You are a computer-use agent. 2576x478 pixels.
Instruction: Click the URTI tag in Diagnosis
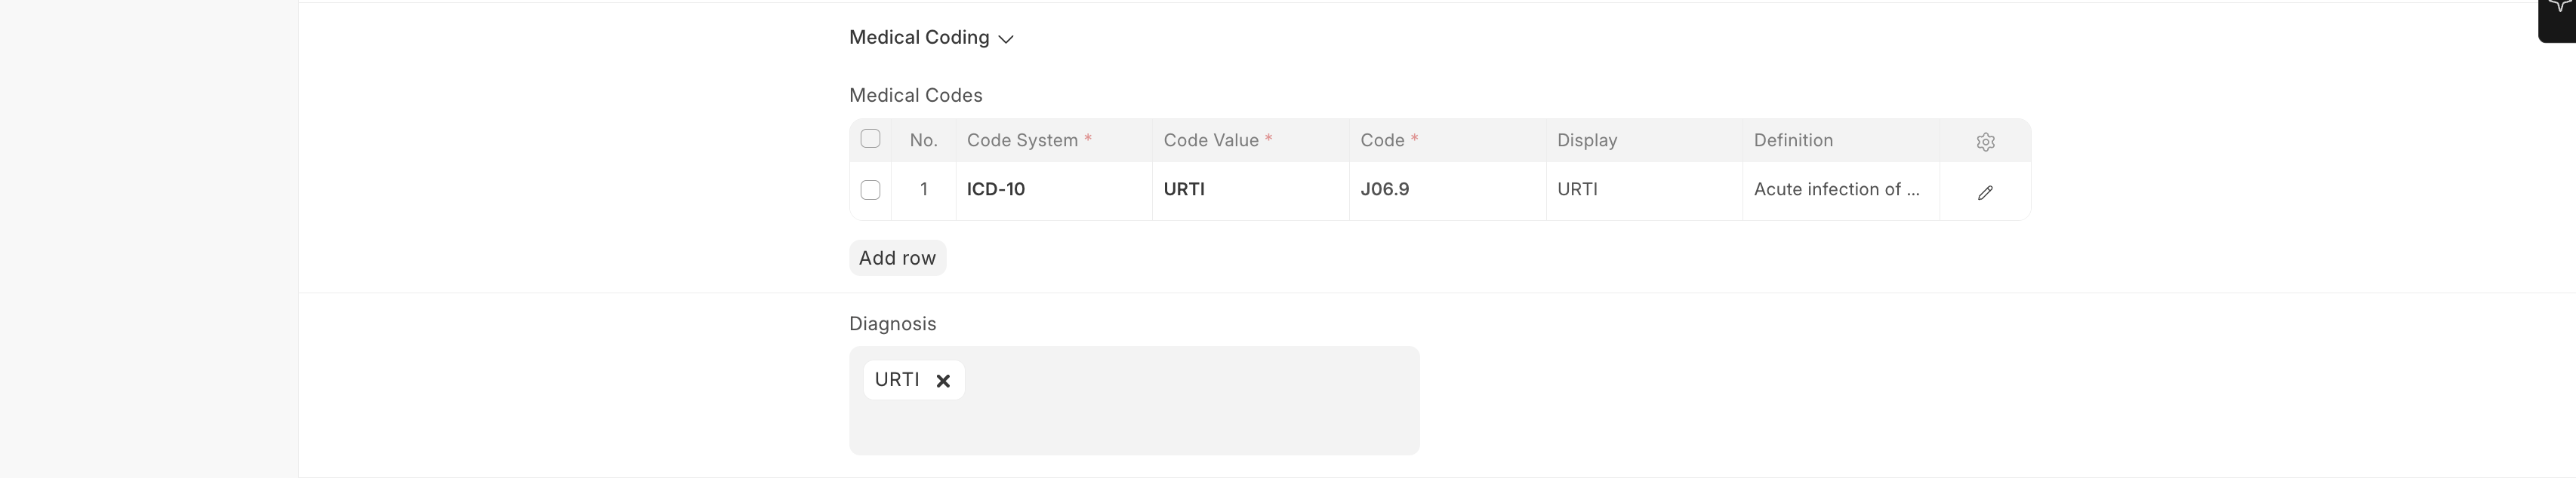(897, 379)
